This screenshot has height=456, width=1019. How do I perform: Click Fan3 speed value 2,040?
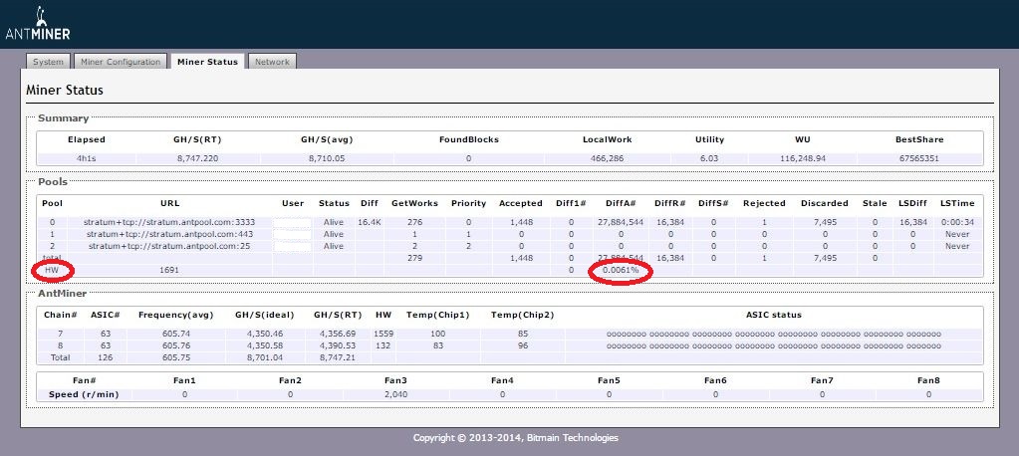395,394
